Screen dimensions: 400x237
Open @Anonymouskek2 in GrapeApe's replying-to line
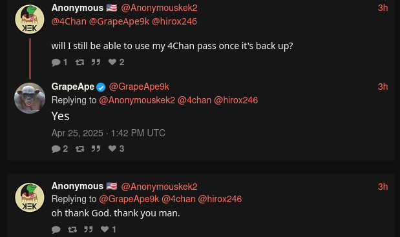tap(137, 100)
